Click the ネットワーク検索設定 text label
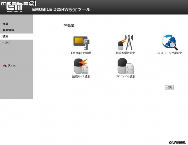The height and width of the screenshot is (145, 188). [x=170, y=53]
